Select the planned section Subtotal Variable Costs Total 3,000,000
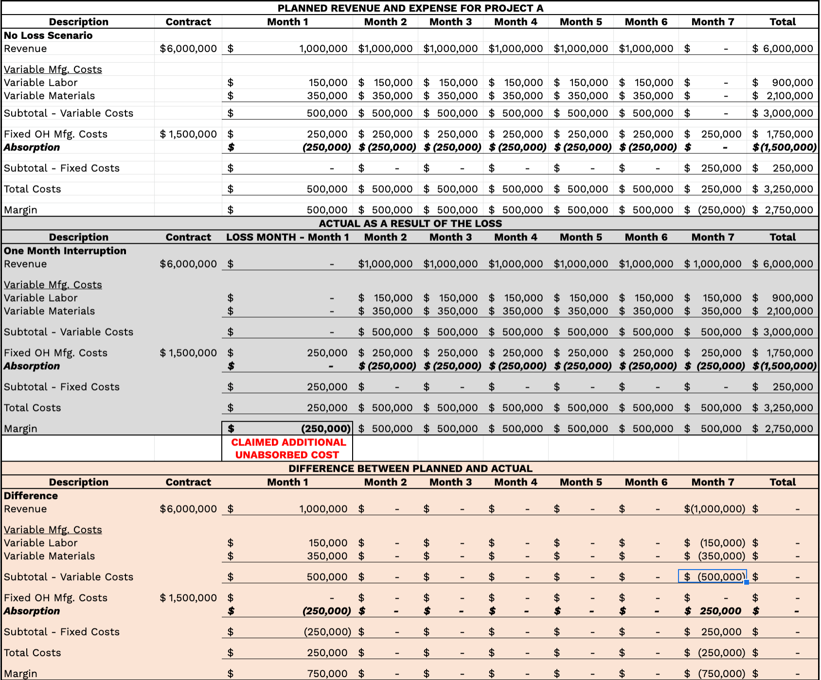The width and height of the screenshot is (821, 680). [783, 113]
